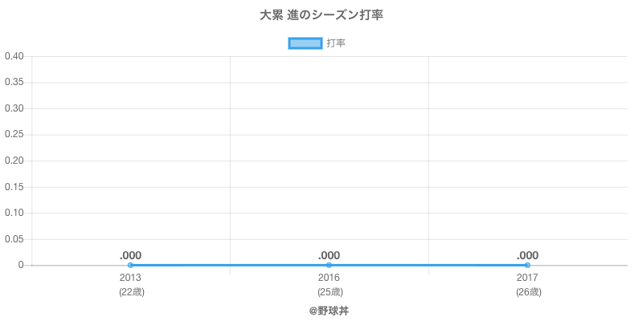Click the blue 打率 legend color box
This screenshot has width=643, height=321.
[305, 43]
